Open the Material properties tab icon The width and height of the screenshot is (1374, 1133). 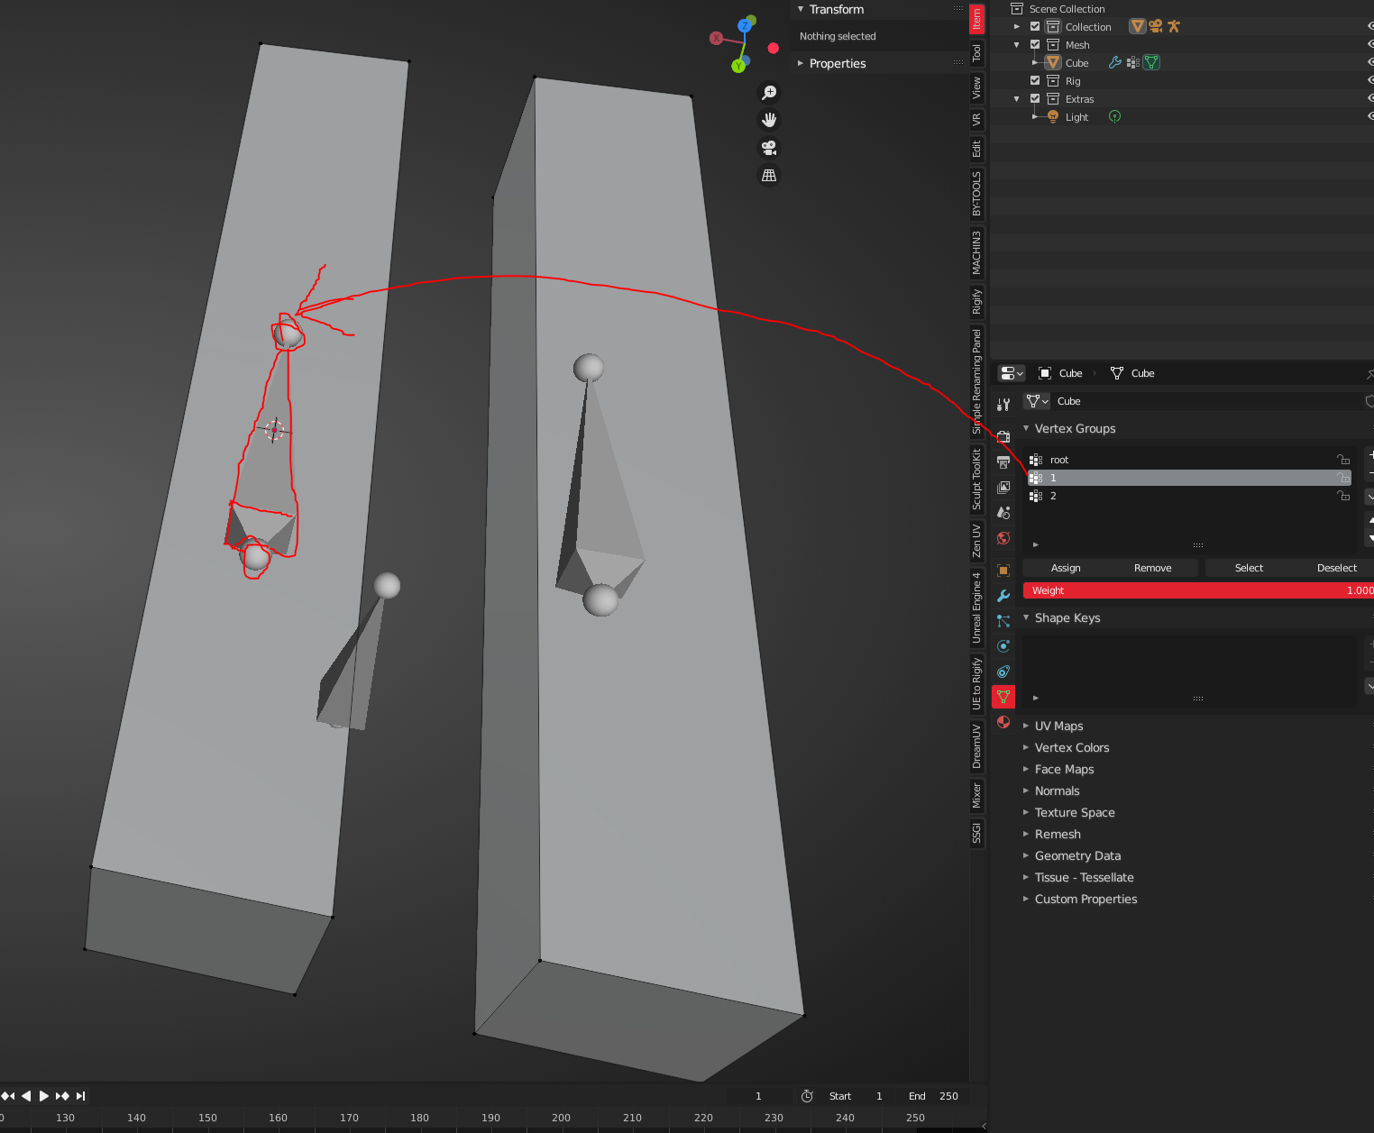click(x=1003, y=722)
